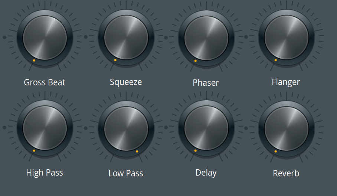
Task: Click the Low Pass text label
Action: coord(126,173)
